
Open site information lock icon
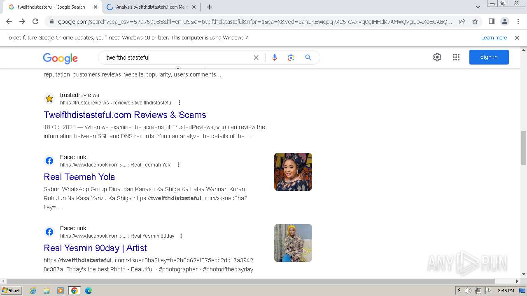click(51, 21)
